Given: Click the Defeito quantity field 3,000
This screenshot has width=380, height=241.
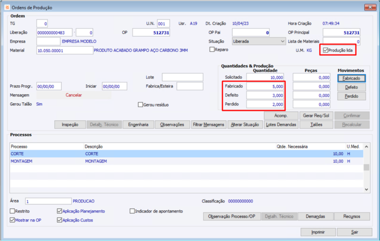Looking at the screenshot, I should tap(265, 95).
